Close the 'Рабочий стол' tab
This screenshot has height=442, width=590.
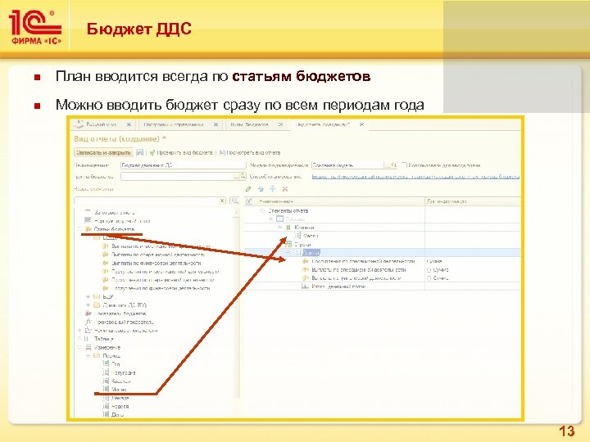tap(129, 124)
